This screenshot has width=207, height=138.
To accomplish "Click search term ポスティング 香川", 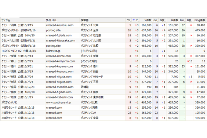I will pyautogui.click(x=90, y=66).
